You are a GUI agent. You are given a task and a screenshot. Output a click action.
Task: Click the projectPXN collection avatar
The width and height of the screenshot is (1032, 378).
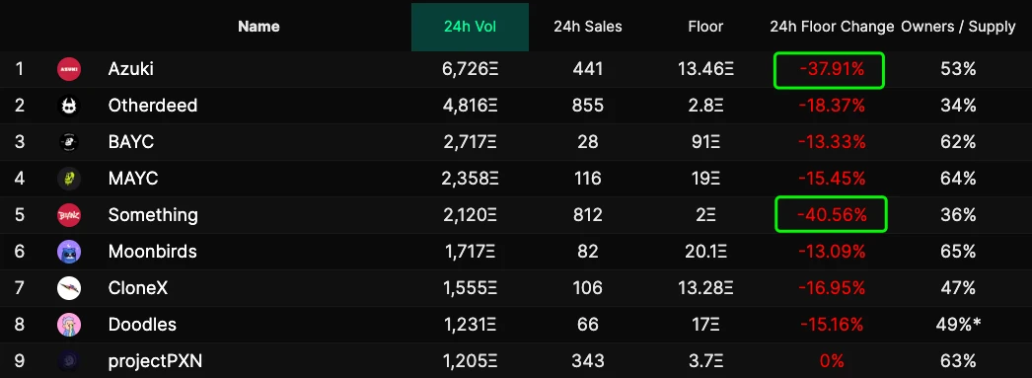point(69,360)
